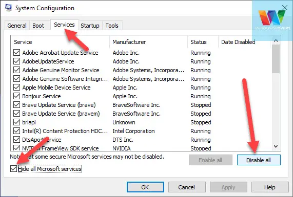
Task: Select the Adobe Genuine Monitor Service row text
Action: pyautogui.click(x=61, y=70)
